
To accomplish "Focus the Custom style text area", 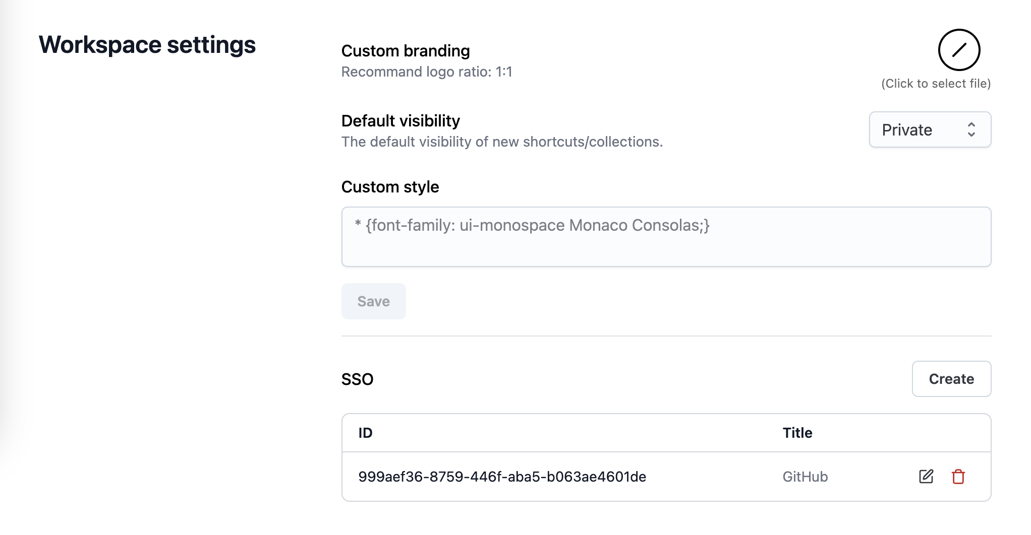I will 666,237.
